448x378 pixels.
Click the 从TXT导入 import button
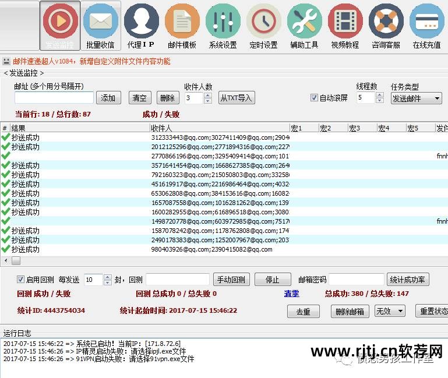point(237,98)
